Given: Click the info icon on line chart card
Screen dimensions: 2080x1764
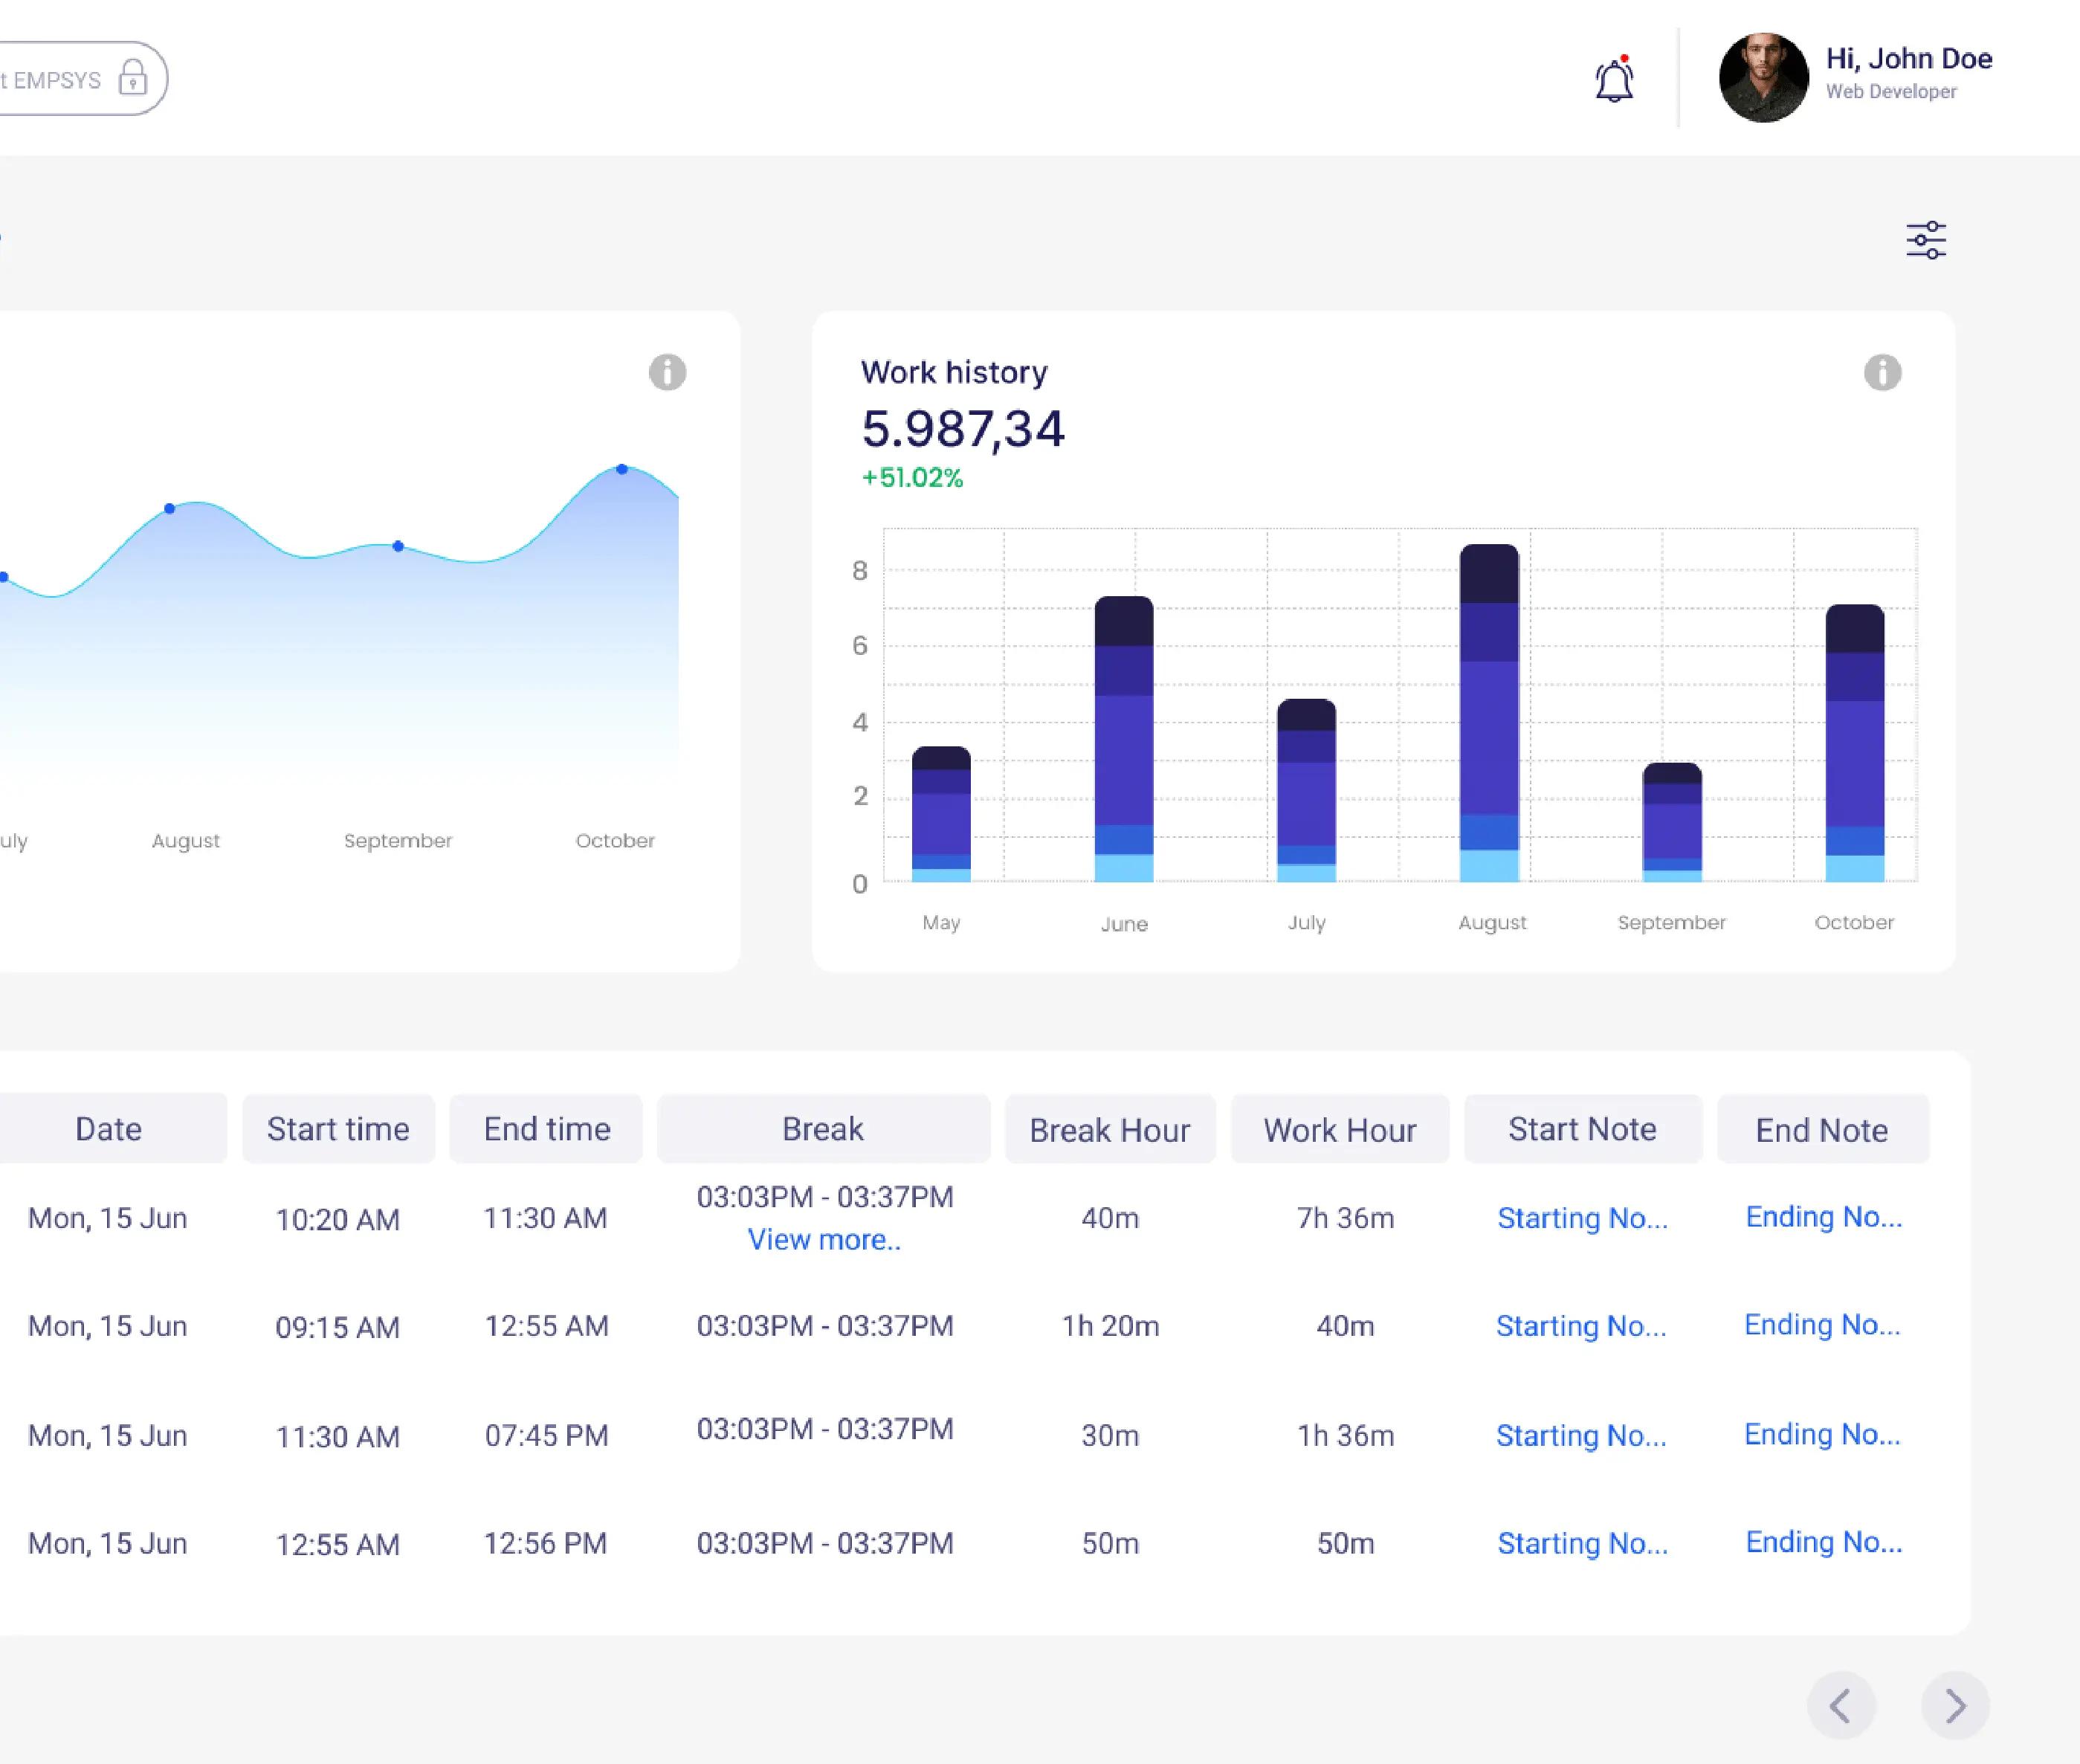Looking at the screenshot, I should (667, 372).
